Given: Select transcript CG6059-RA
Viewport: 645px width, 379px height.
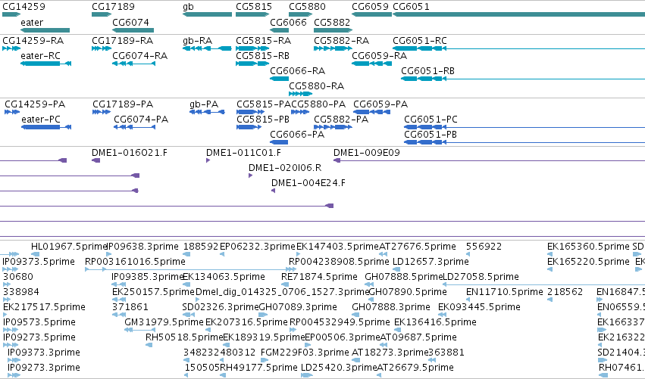Looking at the screenshot, I should [379, 56].
